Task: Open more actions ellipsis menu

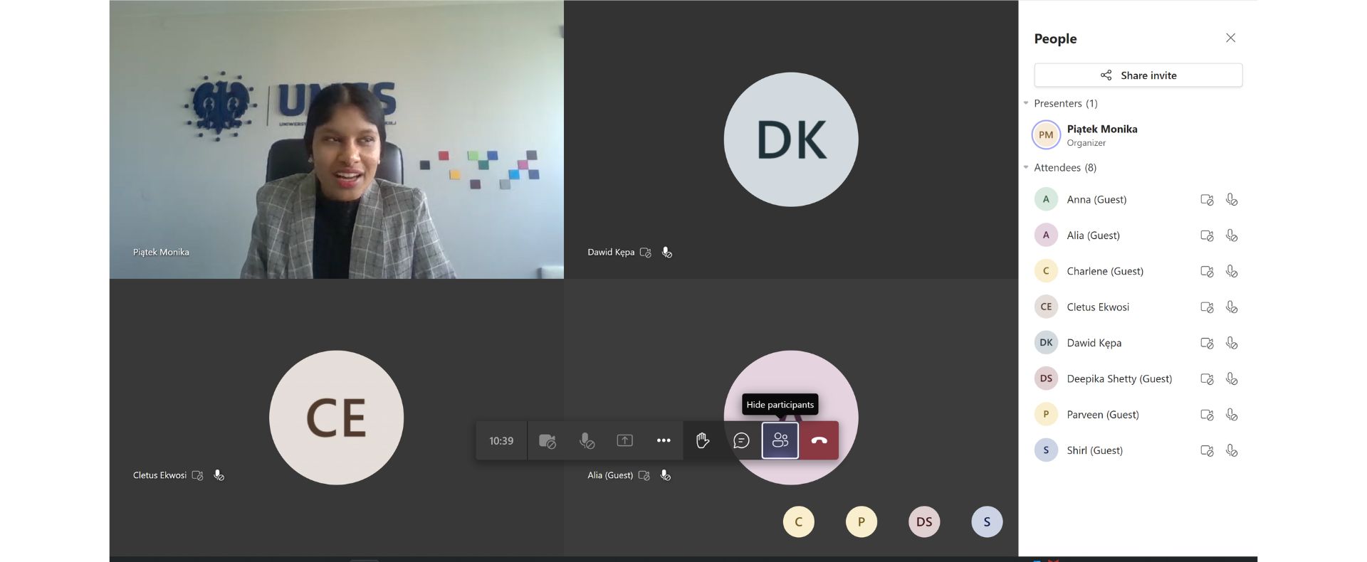Action: 664,441
